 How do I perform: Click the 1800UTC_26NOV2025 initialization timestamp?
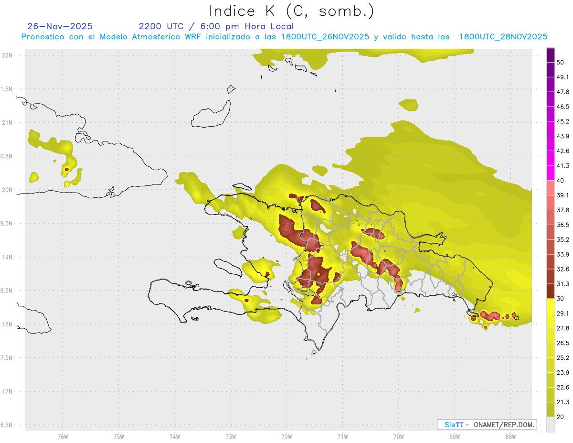[325, 37]
